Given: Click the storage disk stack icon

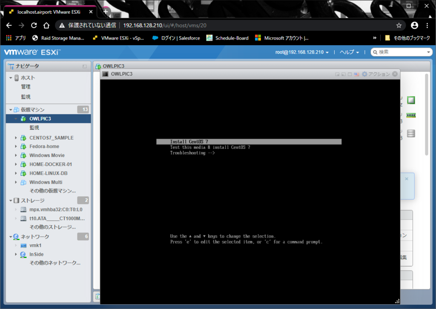Looking at the screenshot, I should (411, 133).
